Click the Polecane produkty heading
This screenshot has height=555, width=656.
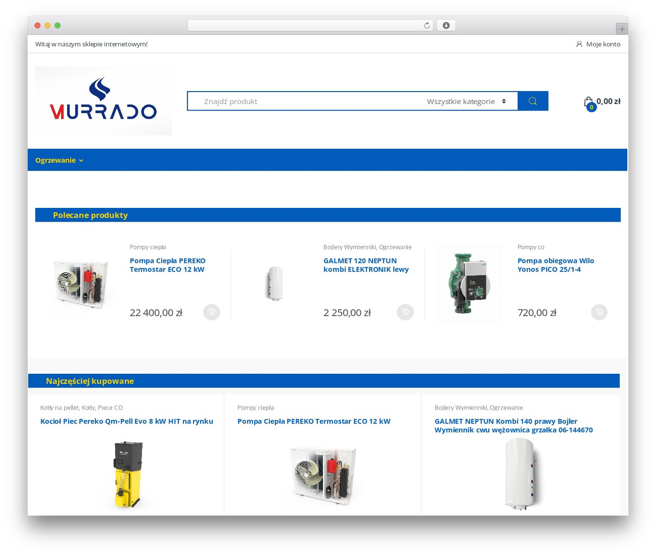pos(90,215)
